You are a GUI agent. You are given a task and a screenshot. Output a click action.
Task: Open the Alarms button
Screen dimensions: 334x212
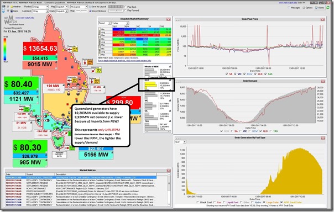click(320, 7)
